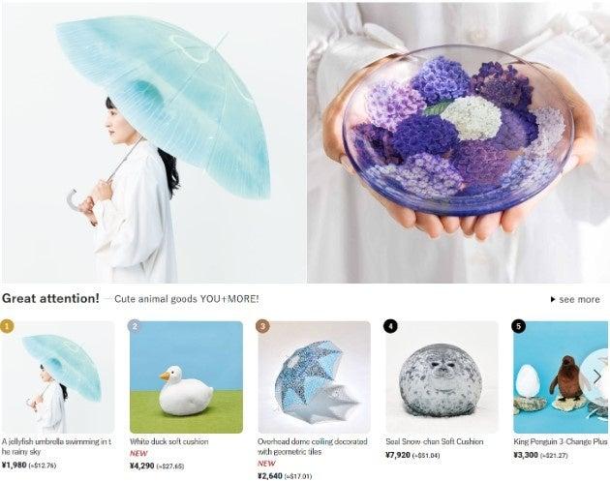Select the seal cushion thumbnail

tap(442, 376)
